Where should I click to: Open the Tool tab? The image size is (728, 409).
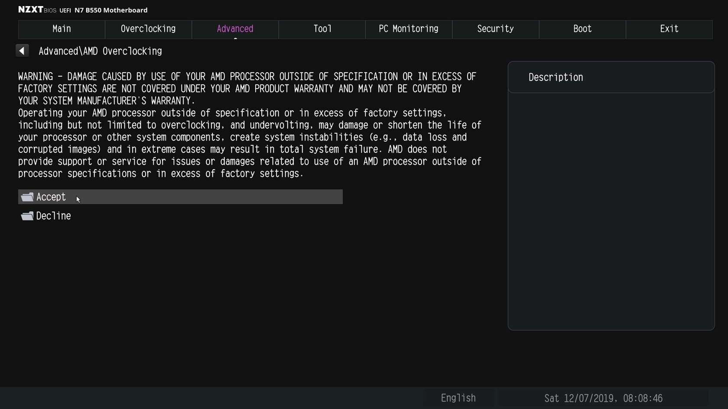[x=322, y=29]
